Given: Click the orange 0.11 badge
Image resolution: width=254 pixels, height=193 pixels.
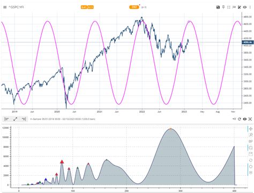Looking at the screenshot, I should 91,7.
